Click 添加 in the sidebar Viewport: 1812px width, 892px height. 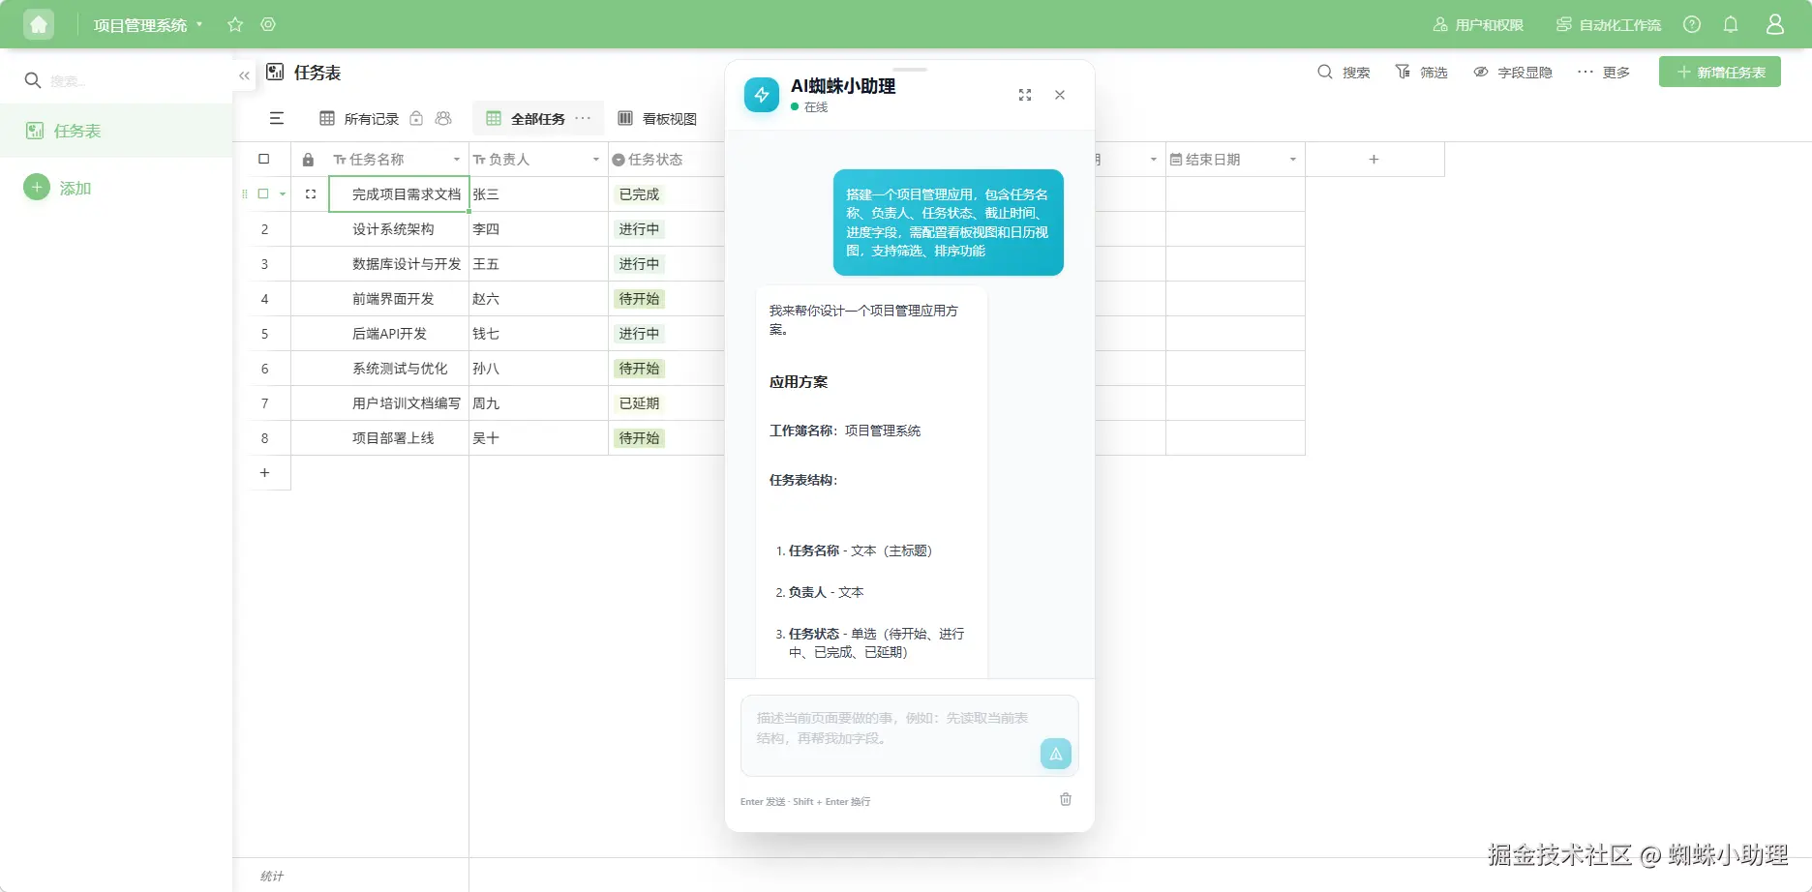[75, 188]
